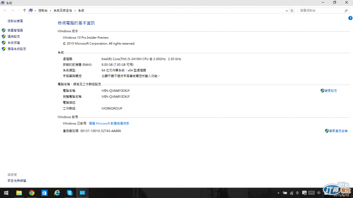The width and height of the screenshot is (353, 198).
Task: Open 系統保護 system protection
Action: tap(14, 42)
